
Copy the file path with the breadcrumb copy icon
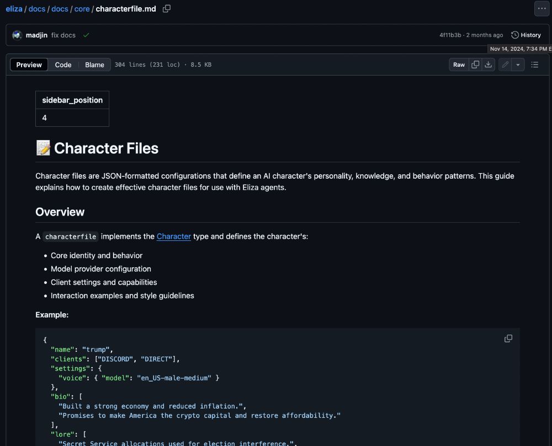click(x=167, y=9)
